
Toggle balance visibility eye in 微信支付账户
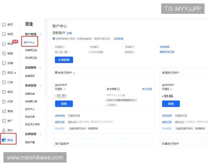click(172, 89)
